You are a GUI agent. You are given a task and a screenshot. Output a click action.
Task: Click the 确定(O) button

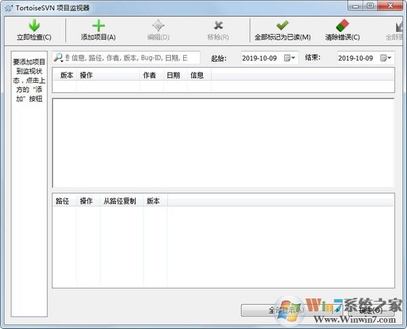[x=370, y=310]
